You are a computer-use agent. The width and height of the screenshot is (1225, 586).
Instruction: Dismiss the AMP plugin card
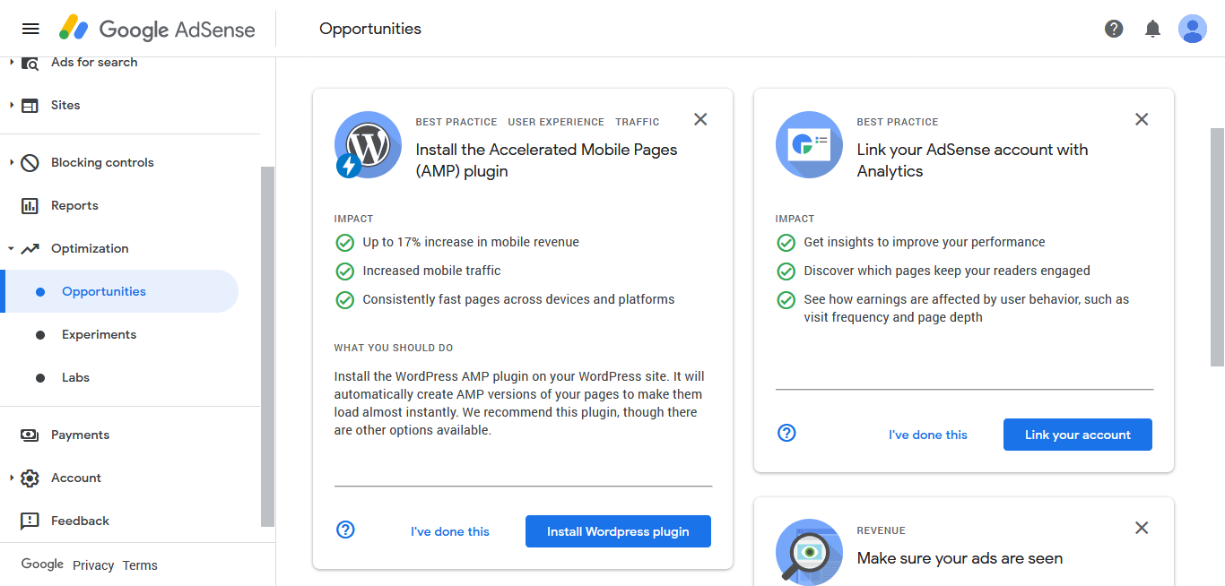(x=700, y=119)
